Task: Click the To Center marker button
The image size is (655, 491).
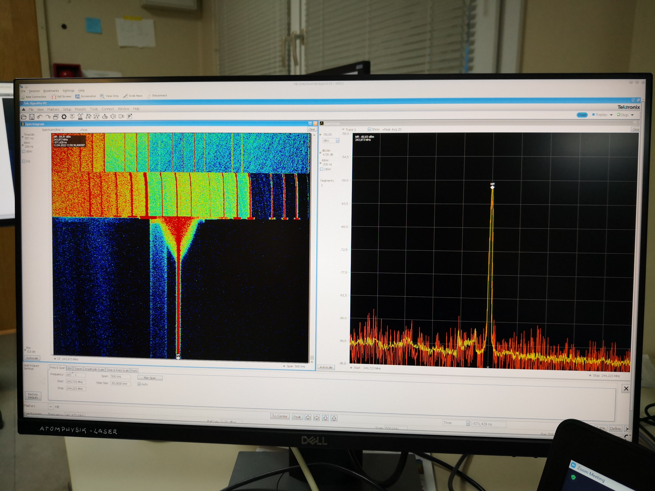Action: tap(280, 416)
